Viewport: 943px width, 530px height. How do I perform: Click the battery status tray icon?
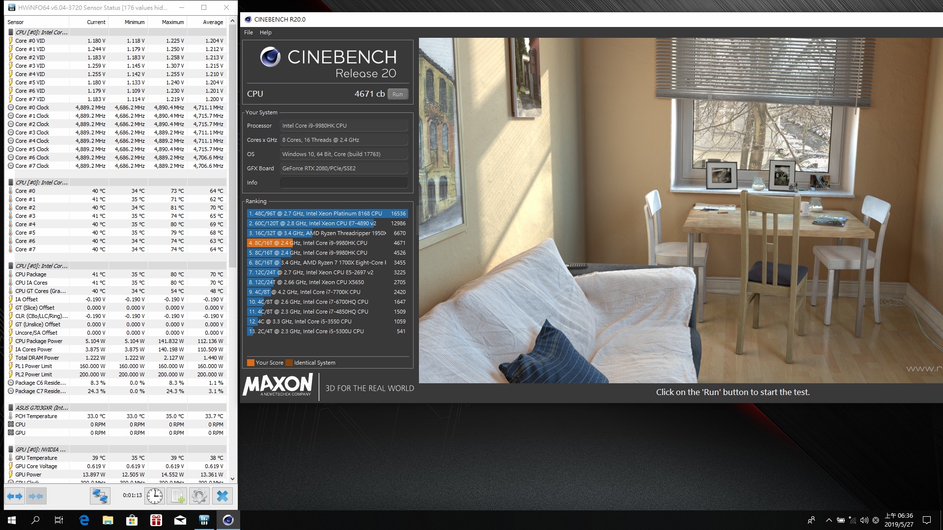click(x=841, y=520)
